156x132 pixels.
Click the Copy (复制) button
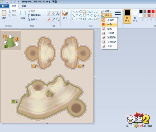pyautogui.click(x=12, y=15)
